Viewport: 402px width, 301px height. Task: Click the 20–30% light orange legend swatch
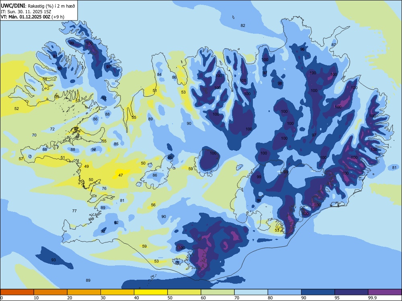(x=84, y=292)
